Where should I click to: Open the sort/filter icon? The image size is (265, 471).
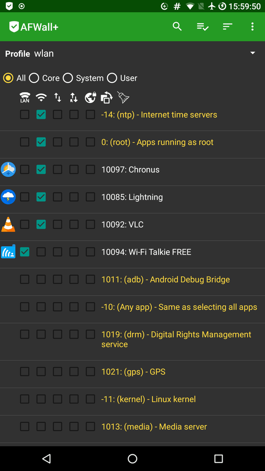[x=228, y=27]
